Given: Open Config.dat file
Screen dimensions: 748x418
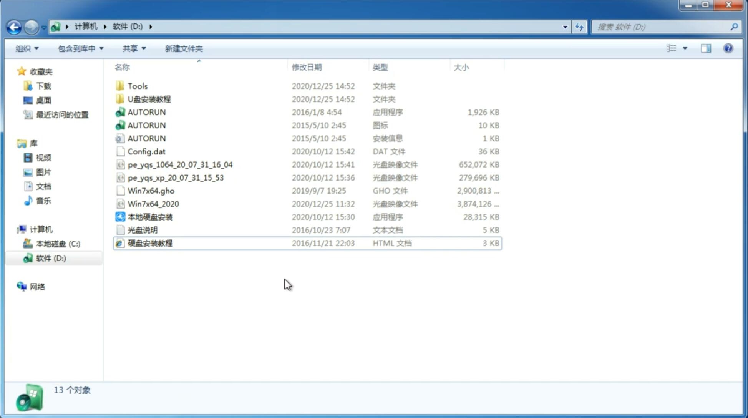Looking at the screenshot, I should pos(146,151).
